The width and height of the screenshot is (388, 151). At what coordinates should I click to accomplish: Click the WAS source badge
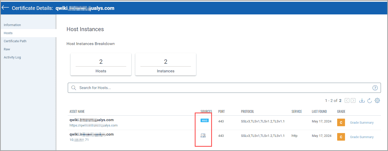tap(204, 120)
